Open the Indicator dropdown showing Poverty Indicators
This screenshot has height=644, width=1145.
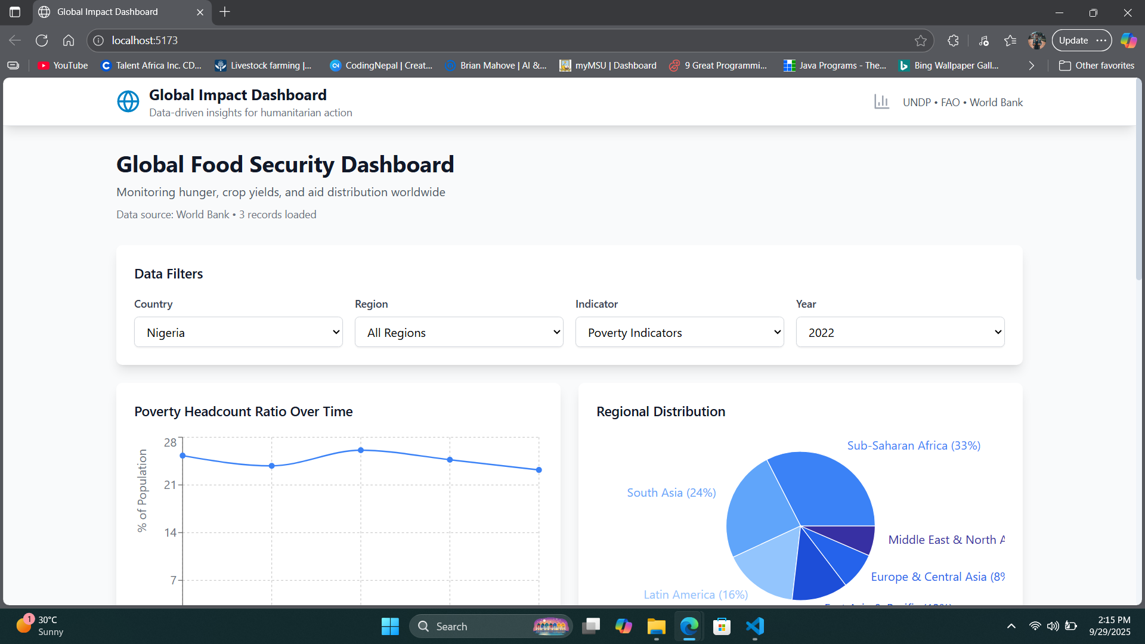[x=680, y=332]
